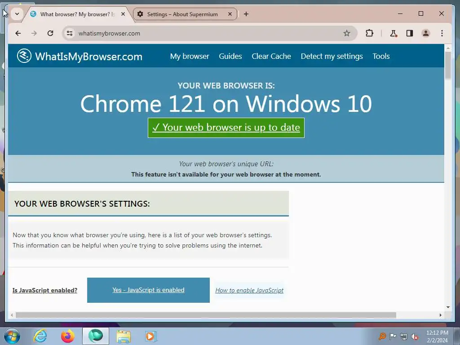This screenshot has width=460, height=345.
Task: Open muted volume tray icon
Action: [x=415, y=336]
